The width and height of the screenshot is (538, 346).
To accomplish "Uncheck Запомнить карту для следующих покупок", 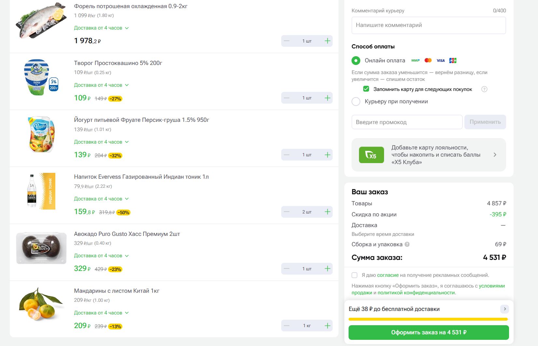I will tap(366, 89).
